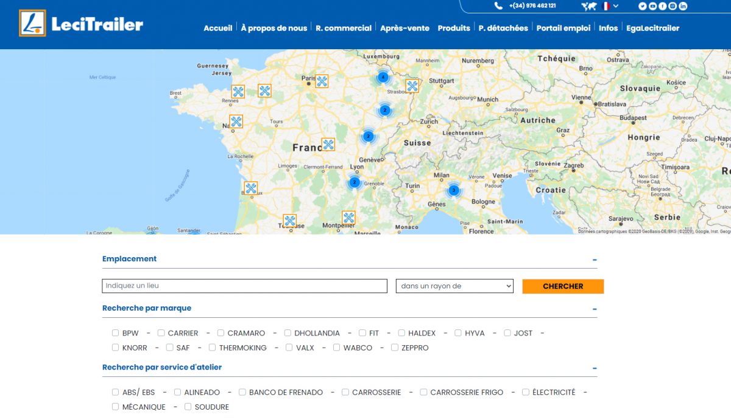This screenshot has width=731, height=420.
Task: Open the LinkedIn page icon
Action: coord(683,6)
